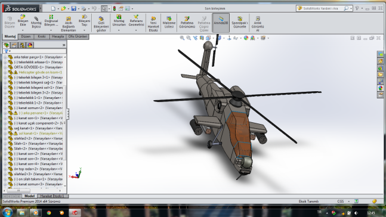Image resolution: width=386 pixels, height=217 pixels.
Task: Expand the Referans Geometrisi dropdown arrow
Action: point(136,30)
